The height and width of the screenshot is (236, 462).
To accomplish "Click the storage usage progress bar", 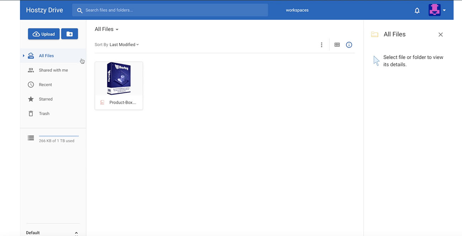I will [59, 136].
